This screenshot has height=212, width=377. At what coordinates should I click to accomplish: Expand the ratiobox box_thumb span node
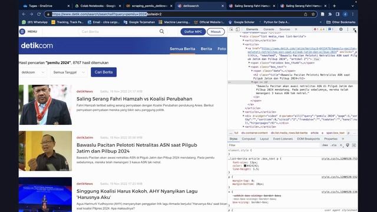(249, 63)
